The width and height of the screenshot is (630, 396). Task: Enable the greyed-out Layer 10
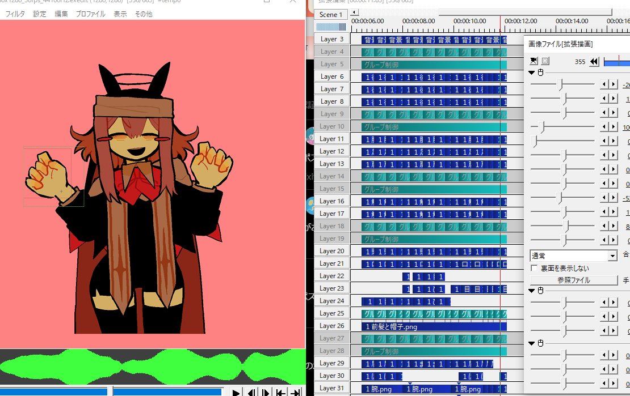click(332, 126)
